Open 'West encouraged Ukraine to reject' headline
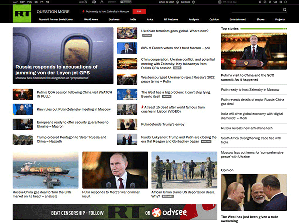Viewport: 299px width, 223px height. pos(177,79)
